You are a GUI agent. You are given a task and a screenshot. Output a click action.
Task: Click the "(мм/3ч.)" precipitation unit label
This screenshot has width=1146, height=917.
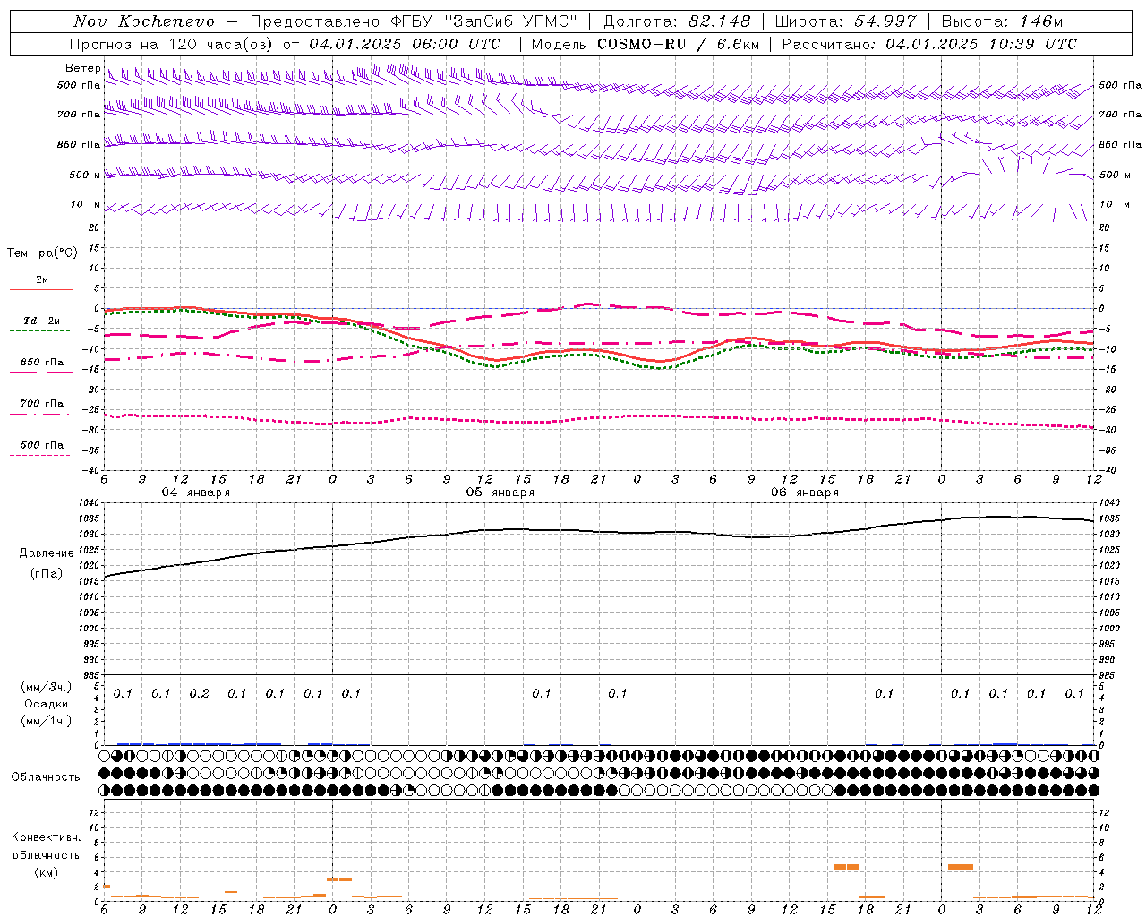47,687
